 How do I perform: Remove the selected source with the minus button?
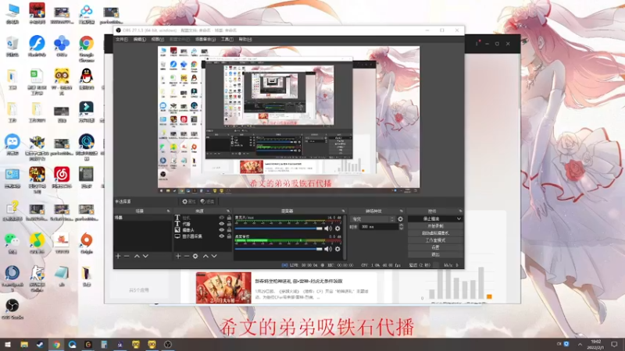[187, 257]
